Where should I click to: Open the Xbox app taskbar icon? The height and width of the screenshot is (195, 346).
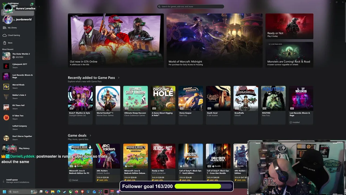(71, 192)
